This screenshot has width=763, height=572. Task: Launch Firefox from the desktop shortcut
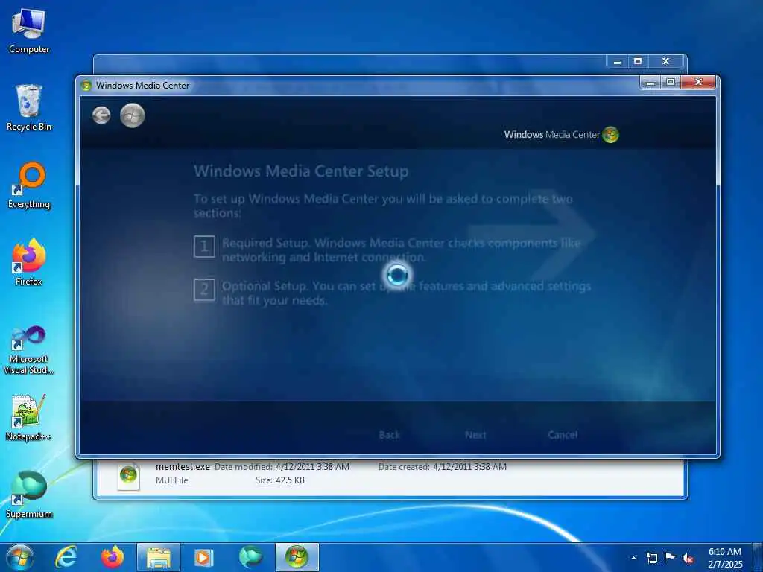tap(29, 263)
